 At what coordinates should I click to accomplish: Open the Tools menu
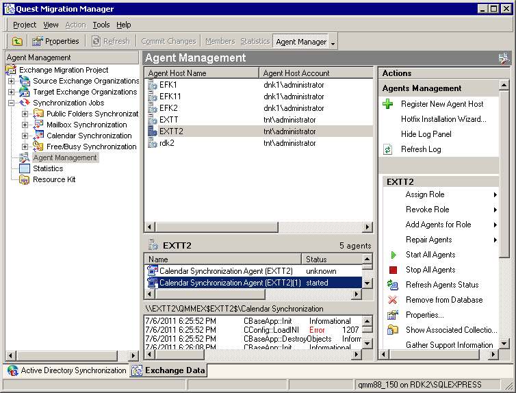click(101, 25)
